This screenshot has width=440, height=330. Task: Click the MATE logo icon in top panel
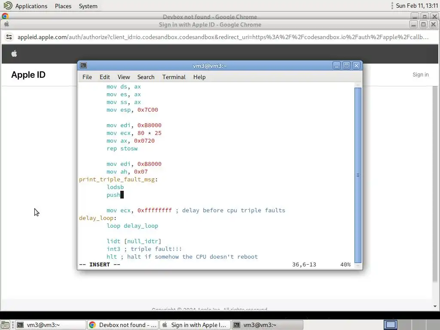pos(8,6)
